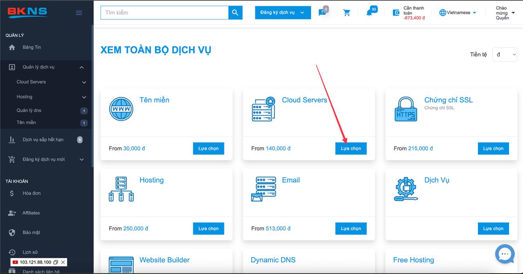Open the Tiền tệ currency dropdown
Screen dimensions: 523x274
(505, 54)
